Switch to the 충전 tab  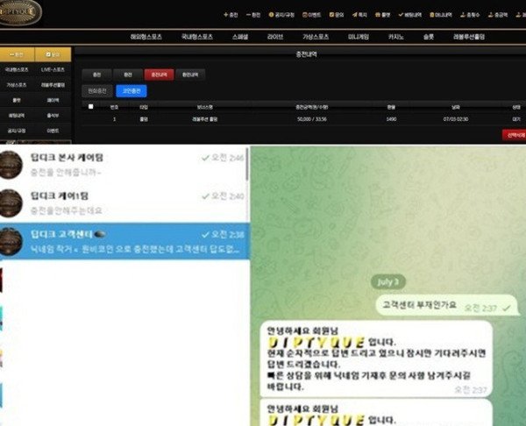[96, 75]
